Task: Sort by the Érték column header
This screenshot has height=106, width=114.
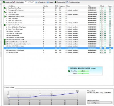Action: point(57,6)
